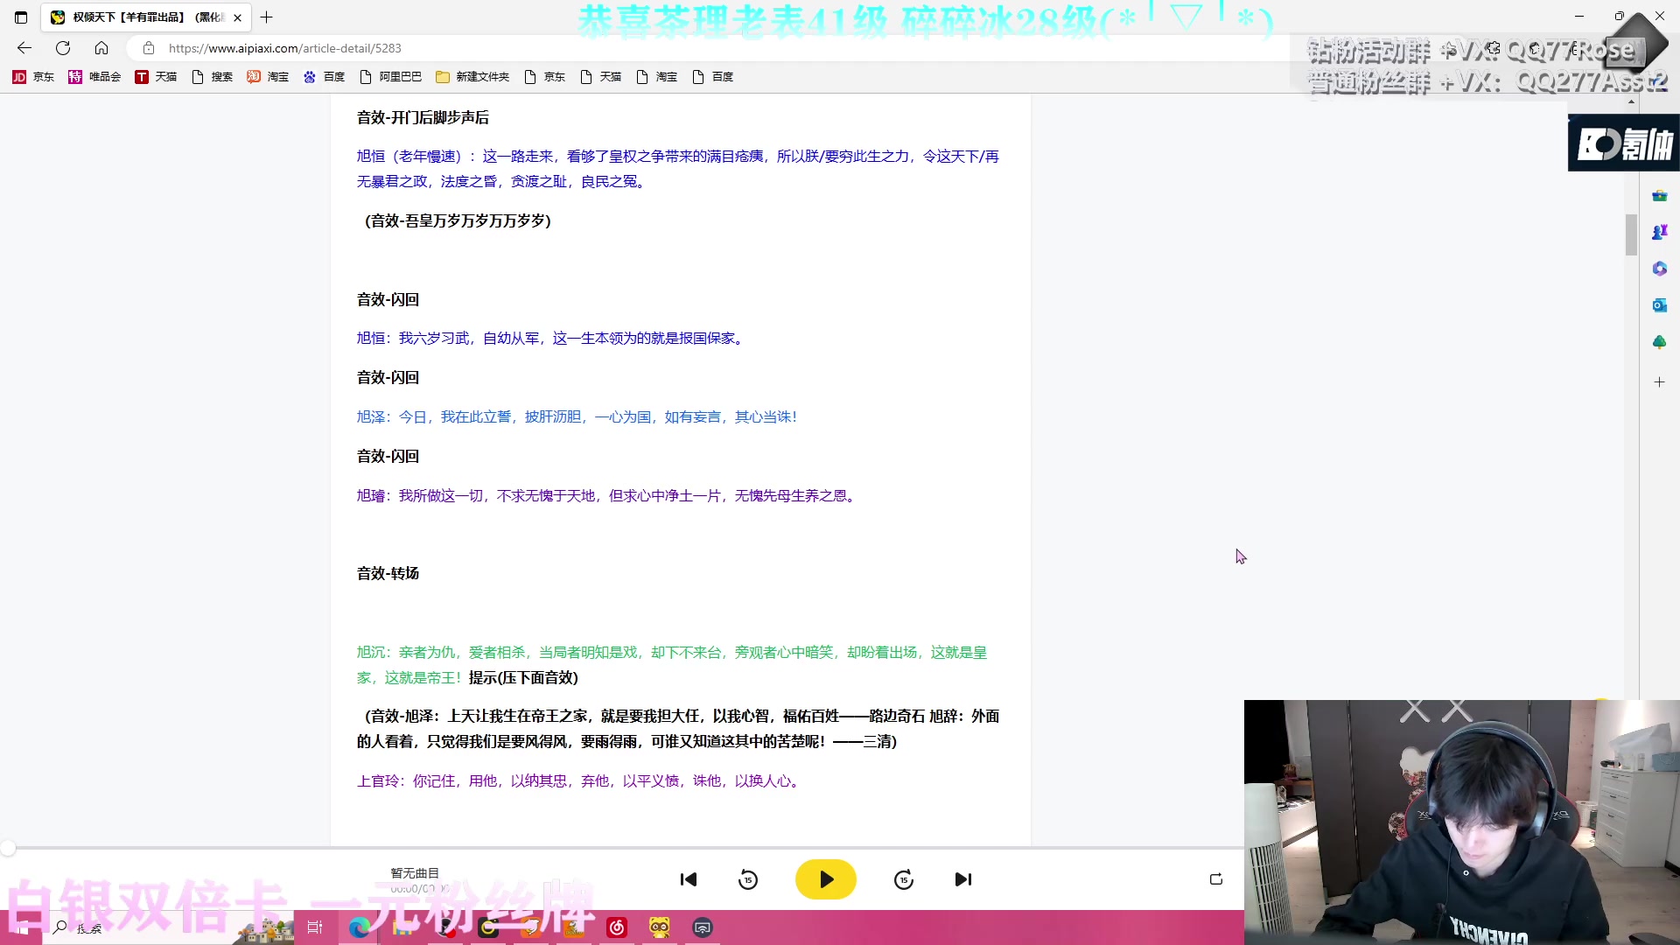
Task: Focus the address bar URL field
Action: pyautogui.click(x=284, y=48)
